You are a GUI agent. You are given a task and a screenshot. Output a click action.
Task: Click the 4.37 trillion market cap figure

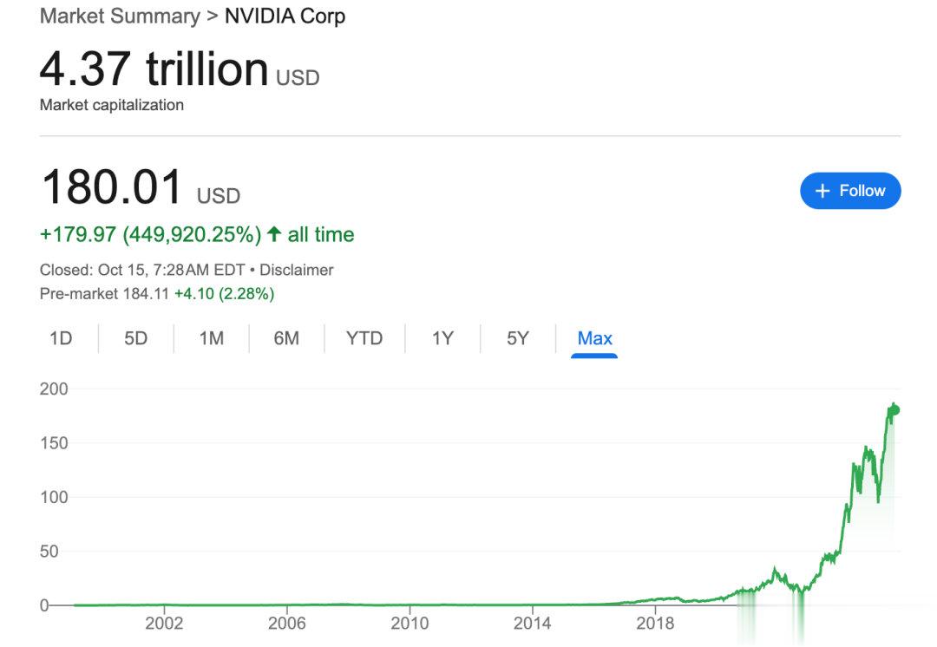click(154, 69)
